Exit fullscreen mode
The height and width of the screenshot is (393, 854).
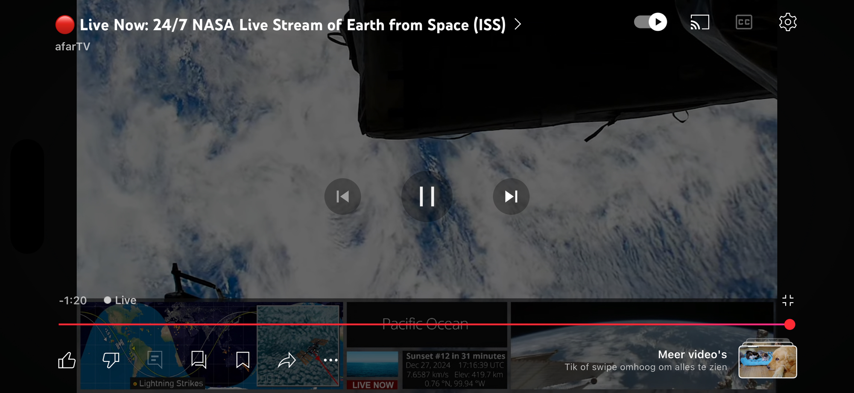click(788, 301)
